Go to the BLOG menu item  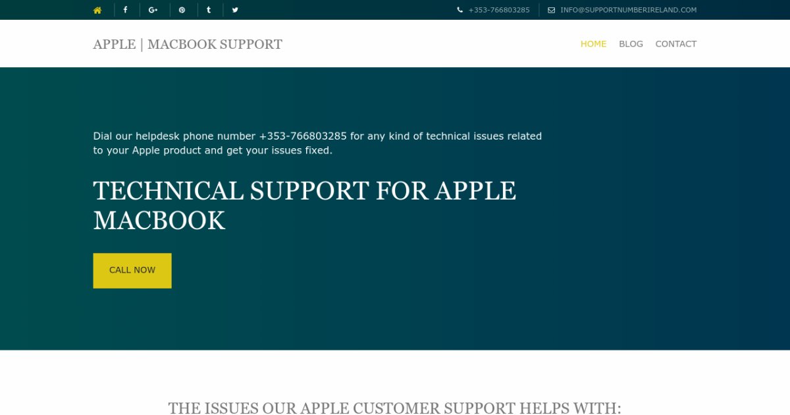tap(631, 43)
